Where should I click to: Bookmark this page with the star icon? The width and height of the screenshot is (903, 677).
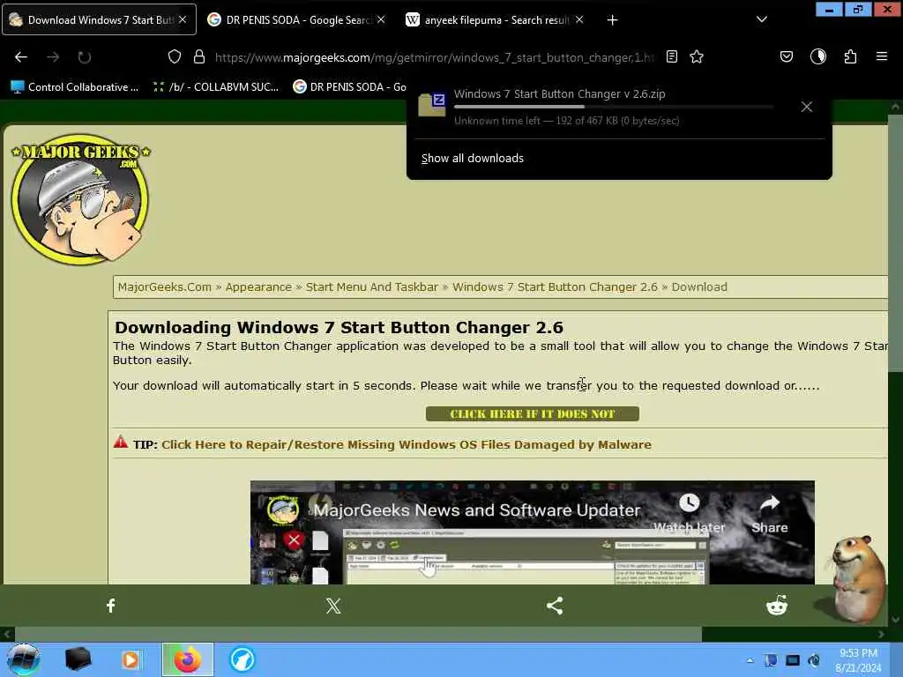(x=697, y=56)
